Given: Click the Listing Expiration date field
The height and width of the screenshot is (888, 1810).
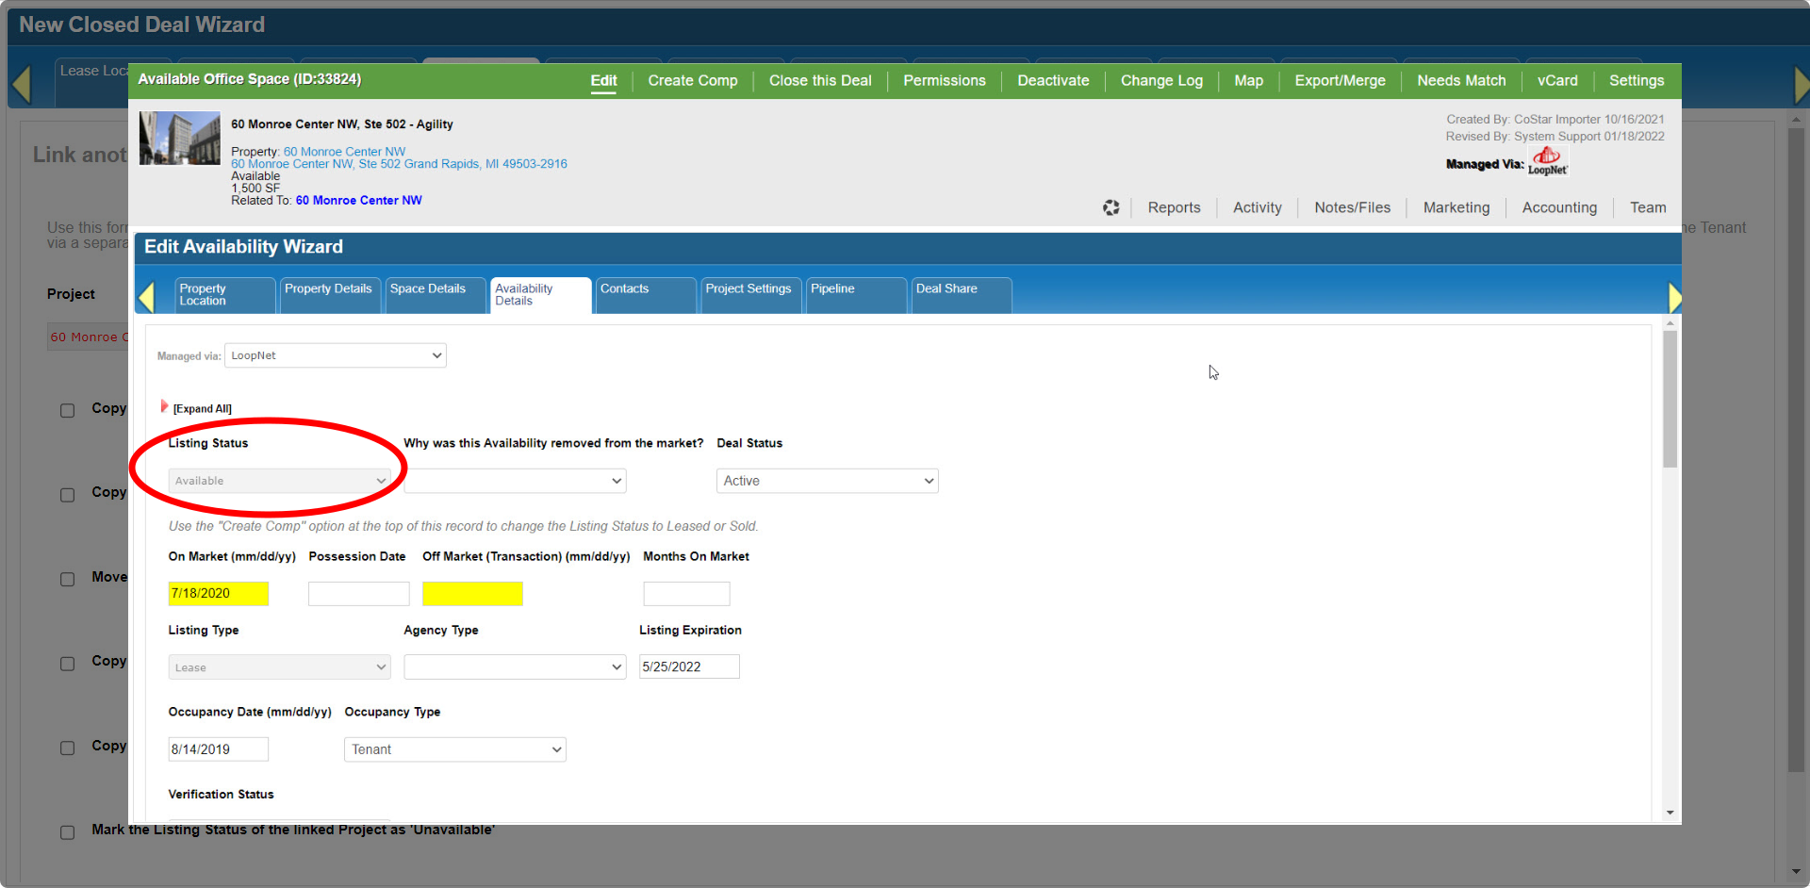Looking at the screenshot, I should pyautogui.click(x=688, y=666).
